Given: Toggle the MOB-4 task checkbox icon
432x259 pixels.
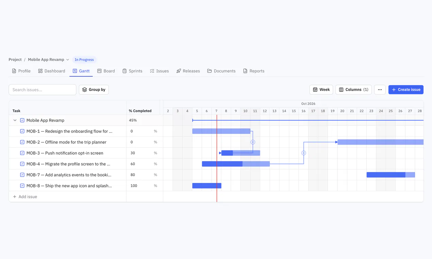Looking at the screenshot, I should pos(22,164).
